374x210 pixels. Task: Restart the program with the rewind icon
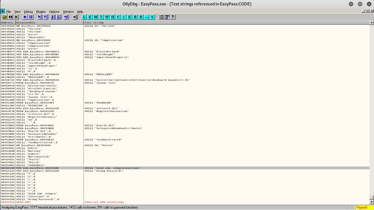click(11, 17)
